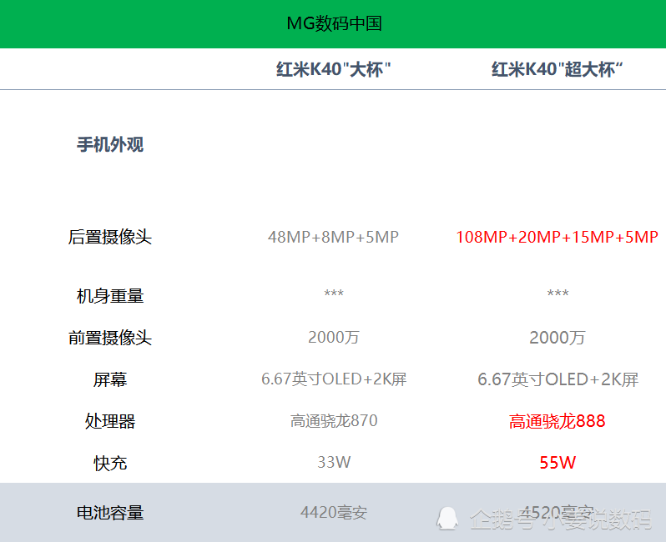Screen dimensions: 666x542
Task: Click the MG数码中国 header title
Action: click(335, 23)
